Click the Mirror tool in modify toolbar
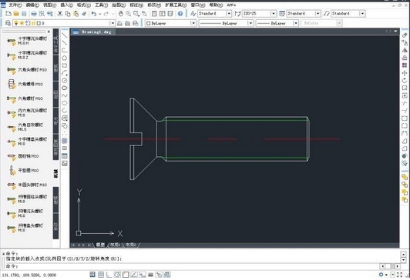 click(405, 50)
